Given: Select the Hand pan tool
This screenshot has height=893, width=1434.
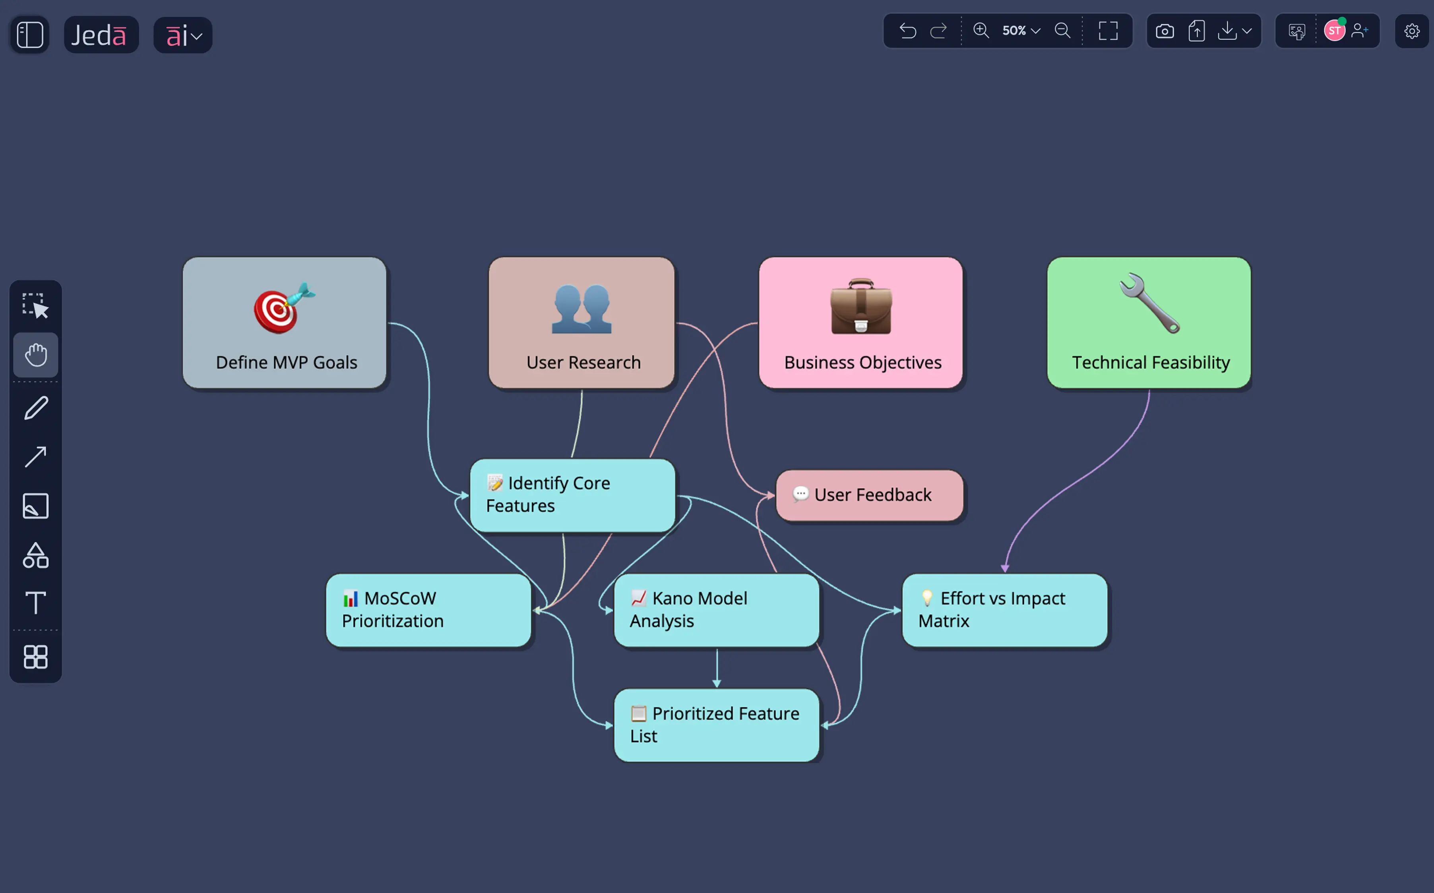Looking at the screenshot, I should point(35,354).
